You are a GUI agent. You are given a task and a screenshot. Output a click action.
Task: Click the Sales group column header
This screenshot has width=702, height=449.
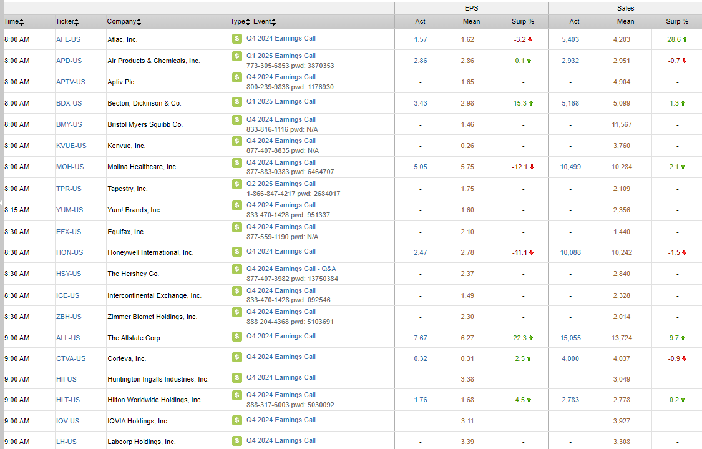(x=625, y=8)
